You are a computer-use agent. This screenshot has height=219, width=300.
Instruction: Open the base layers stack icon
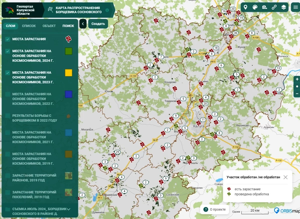point(283,7)
